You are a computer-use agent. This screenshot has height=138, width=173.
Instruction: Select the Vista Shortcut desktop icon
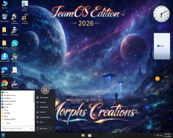25,6
